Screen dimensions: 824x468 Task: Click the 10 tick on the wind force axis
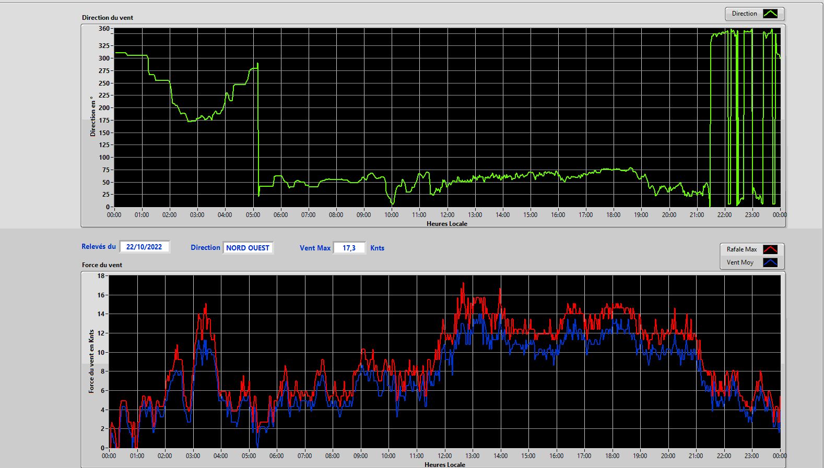click(101, 353)
